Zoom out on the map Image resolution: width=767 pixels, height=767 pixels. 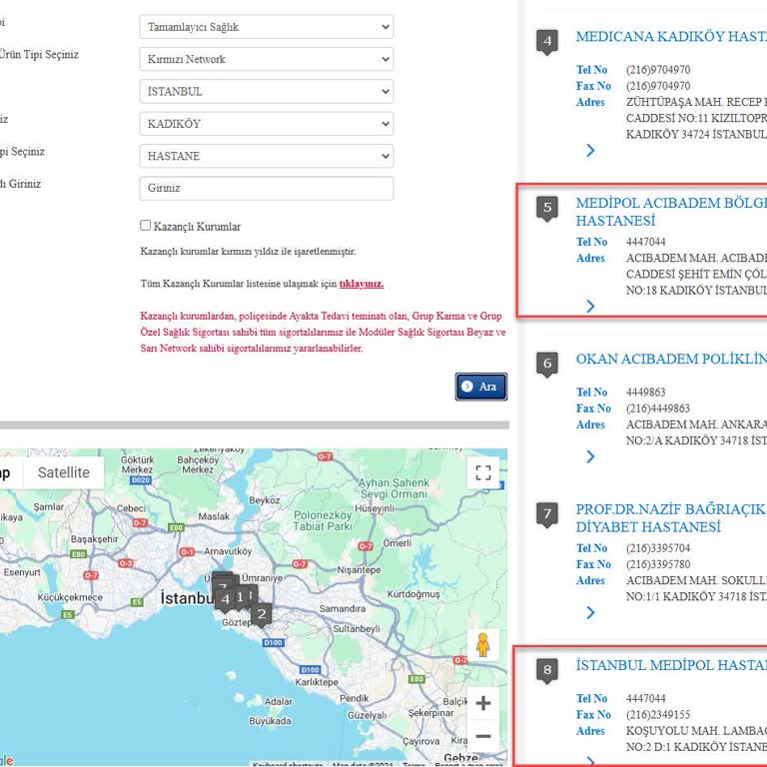[483, 737]
